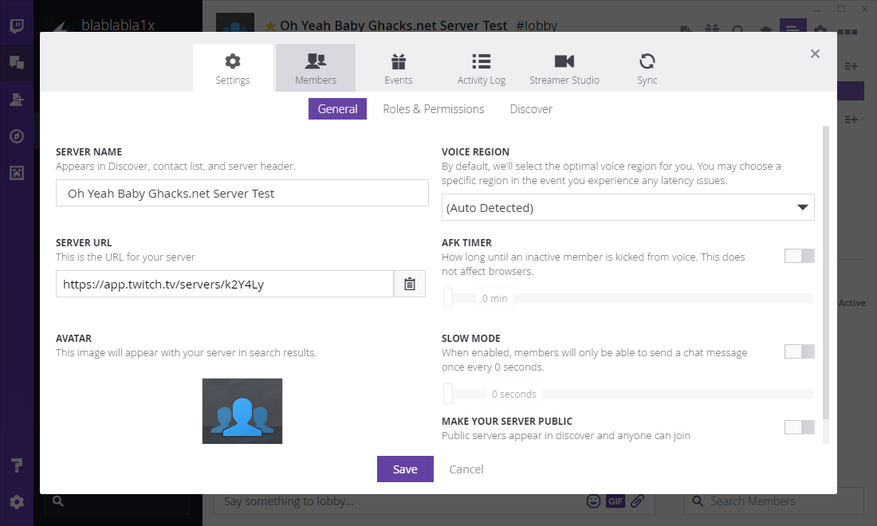Click the 'AVATAR' heading text
Viewport: 877px width, 526px height.
click(x=73, y=338)
